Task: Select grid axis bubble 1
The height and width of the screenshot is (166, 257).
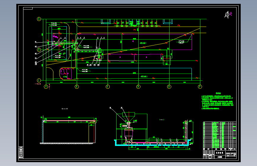Action: 39,80
